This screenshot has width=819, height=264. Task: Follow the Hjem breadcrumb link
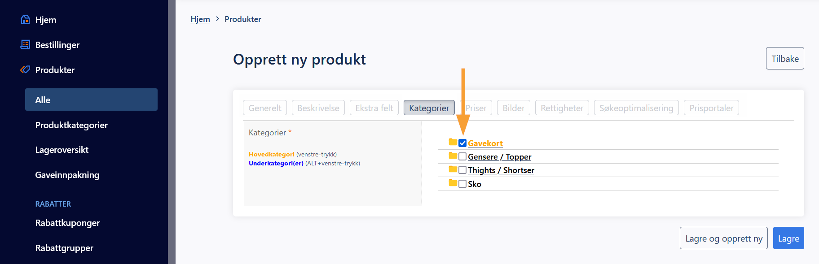(200, 19)
